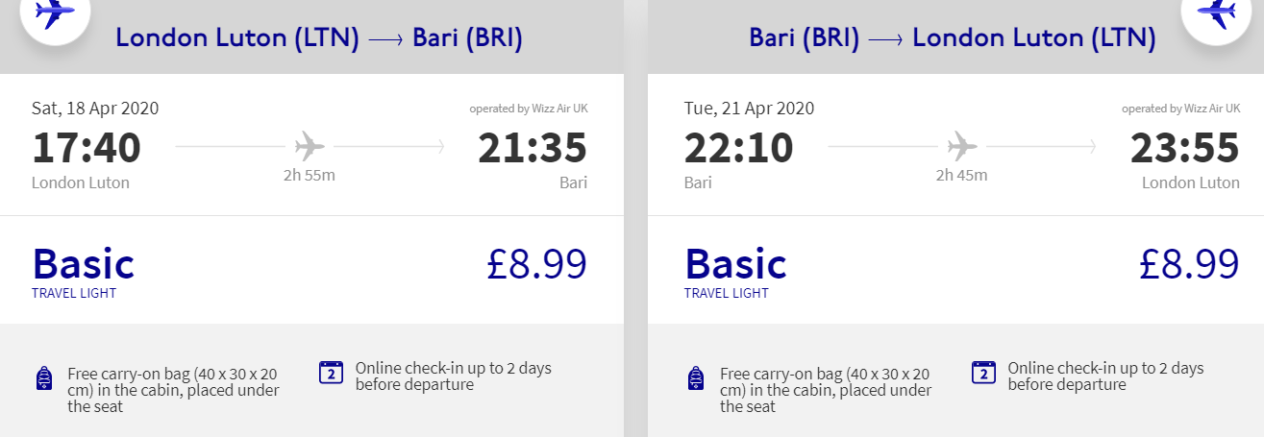This screenshot has width=1264, height=437.
Task: Choose the outbound Basic fare at £8.99
Action: point(311,270)
